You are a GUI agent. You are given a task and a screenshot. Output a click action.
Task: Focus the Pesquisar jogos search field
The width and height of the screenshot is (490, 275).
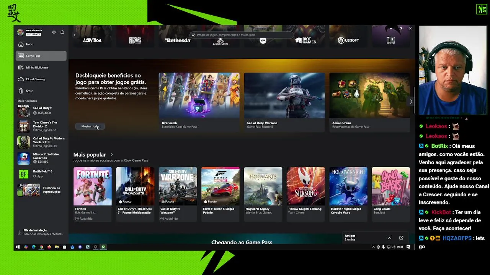tap(242, 35)
